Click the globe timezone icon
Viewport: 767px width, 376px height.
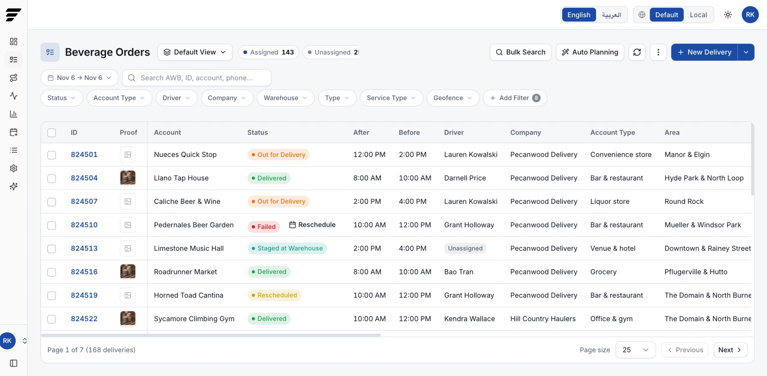coord(642,15)
